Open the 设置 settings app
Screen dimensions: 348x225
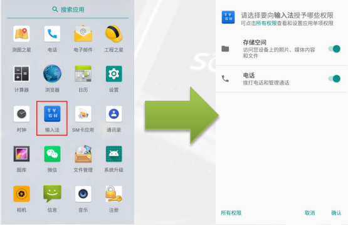113,74
